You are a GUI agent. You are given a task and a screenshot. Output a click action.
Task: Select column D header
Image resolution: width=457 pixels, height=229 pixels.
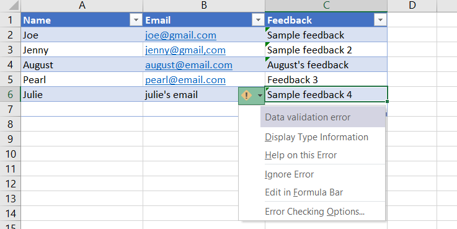pos(412,5)
